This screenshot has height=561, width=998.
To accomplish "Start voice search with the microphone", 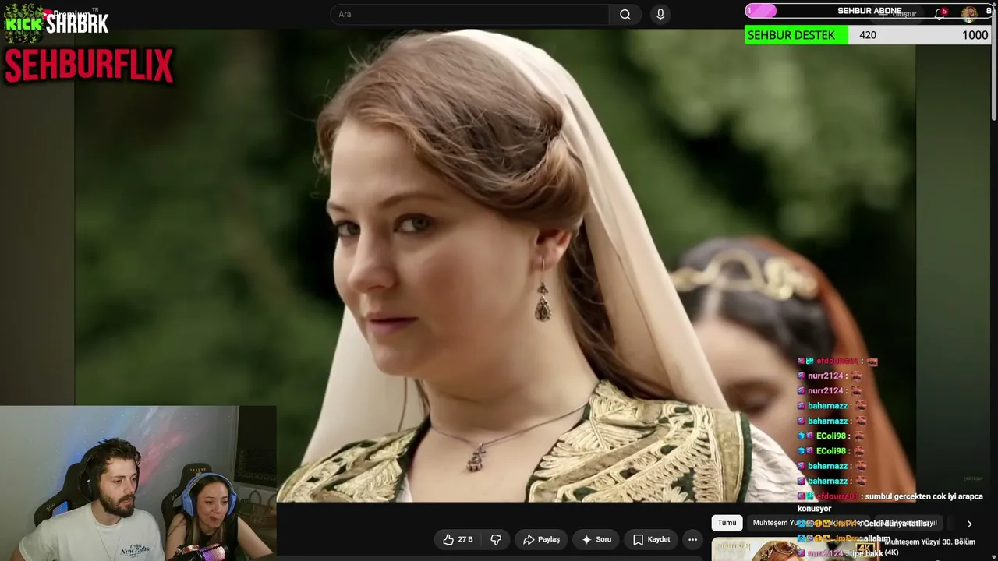I will coord(660,14).
